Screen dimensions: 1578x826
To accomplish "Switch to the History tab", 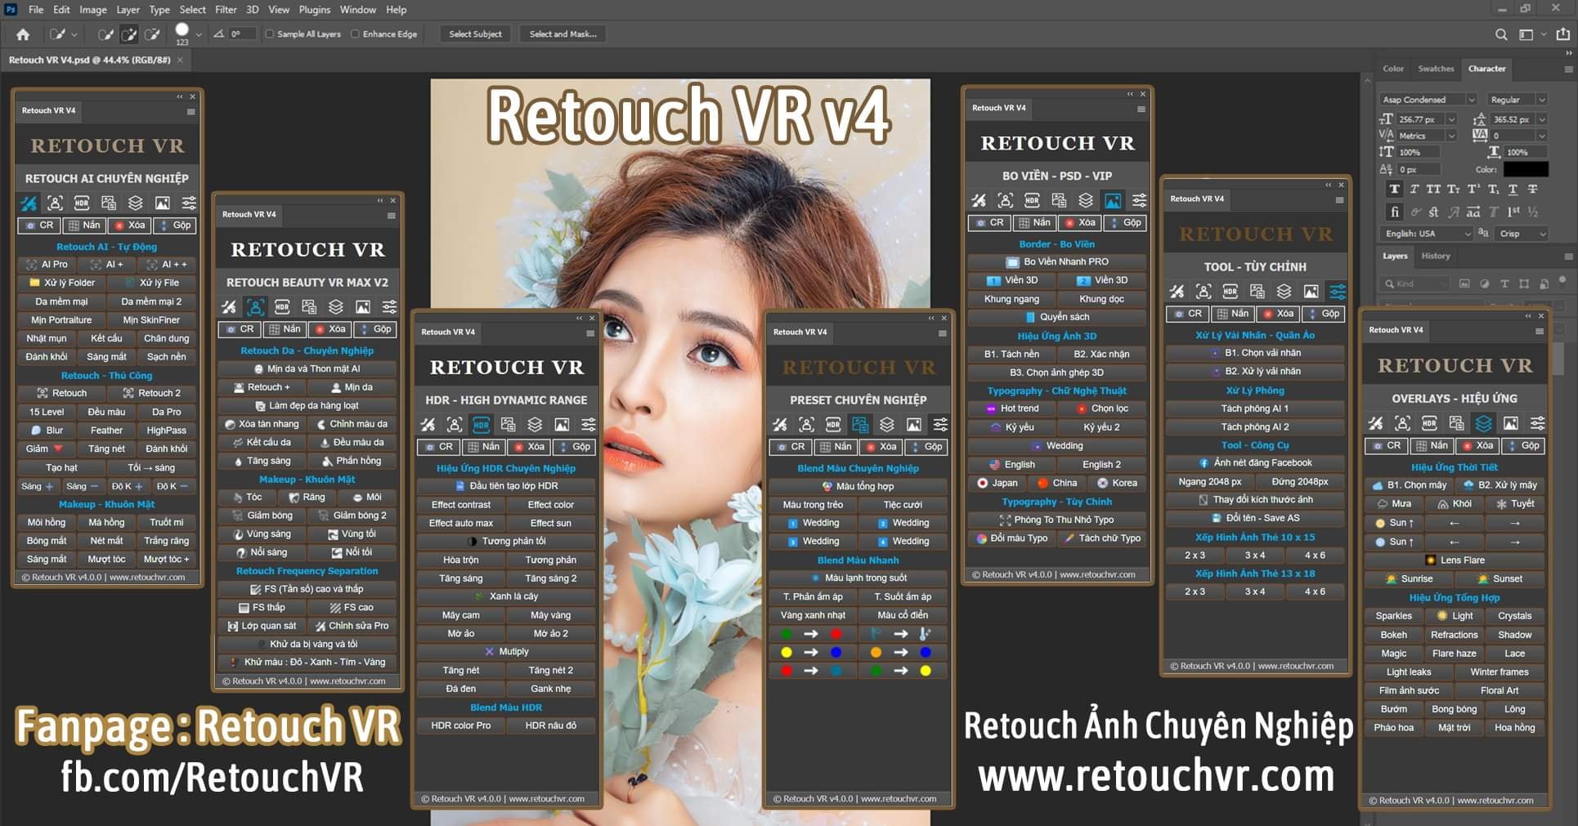I will [1435, 256].
